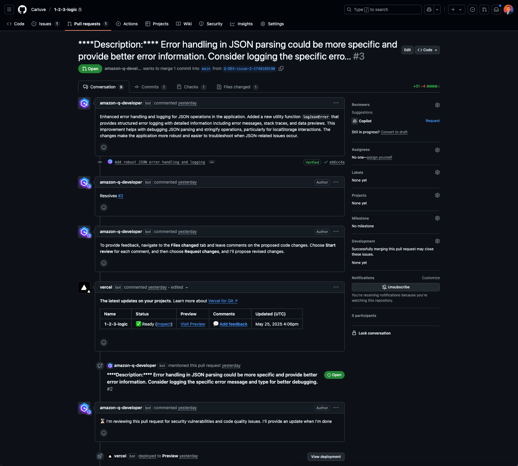
Task: Expand the commit message ellipsis
Action: point(211,162)
